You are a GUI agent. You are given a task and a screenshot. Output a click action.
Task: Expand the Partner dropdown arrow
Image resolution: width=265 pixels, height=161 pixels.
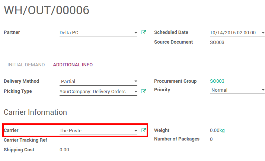click(x=136, y=33)
